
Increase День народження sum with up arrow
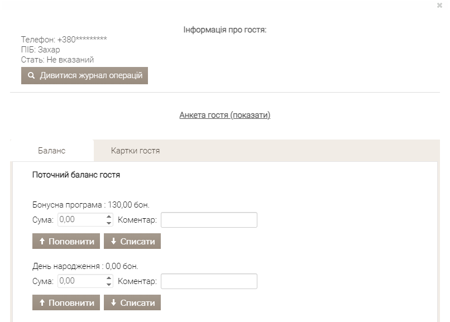109,278
